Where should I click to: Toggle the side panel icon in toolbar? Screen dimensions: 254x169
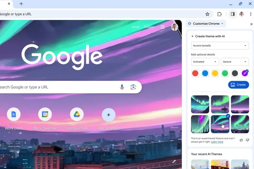233,14
